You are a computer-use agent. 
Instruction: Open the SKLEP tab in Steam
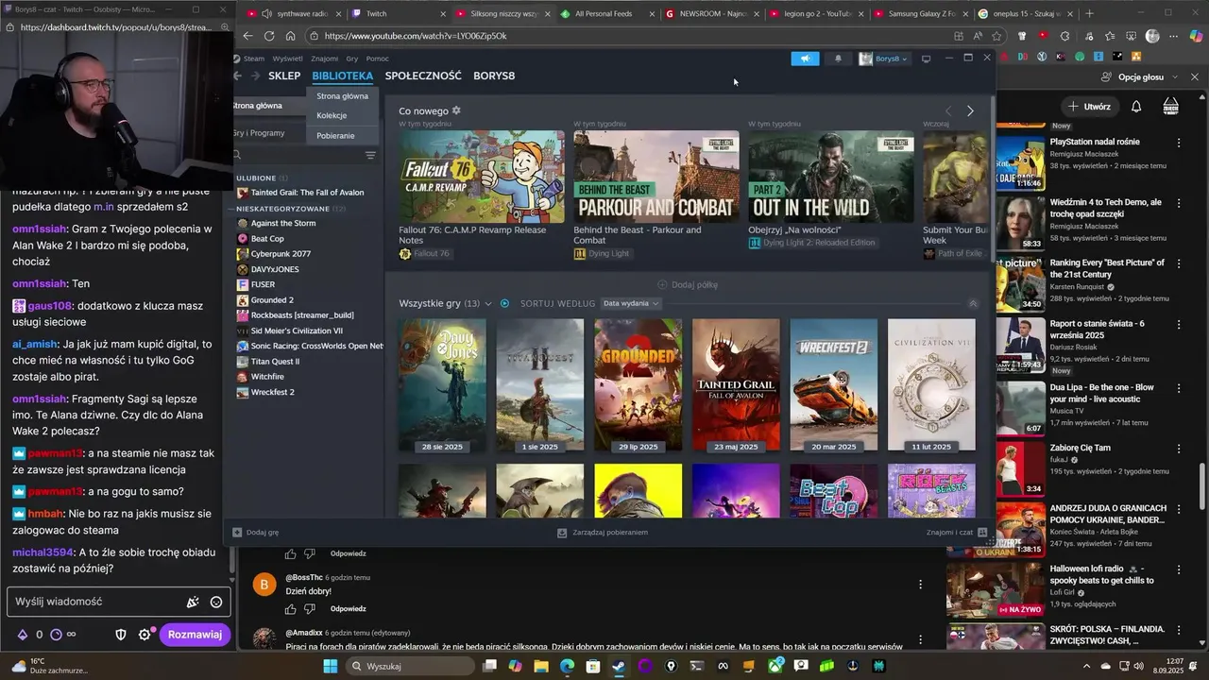click(284, 76)
